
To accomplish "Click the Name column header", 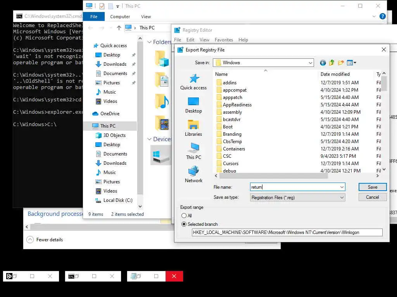I will tap(265, 74).
